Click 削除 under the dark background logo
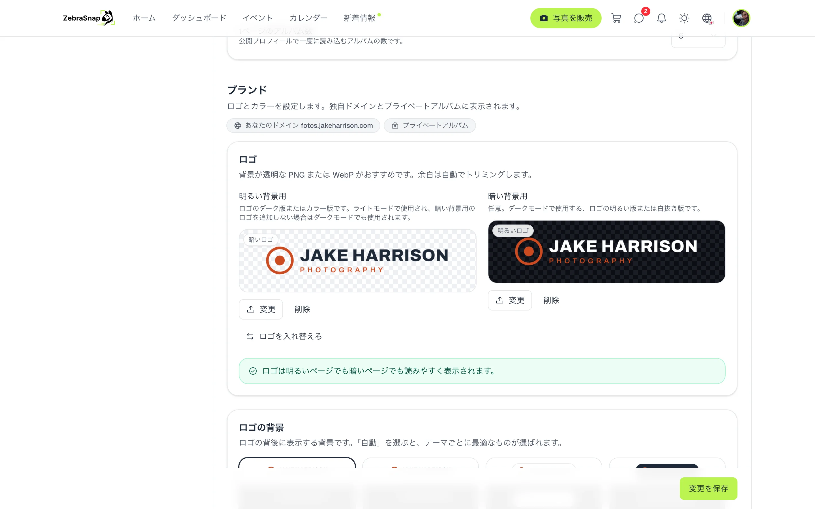The height and width of the screenshot is (509, 815). (x=551, y=300)
